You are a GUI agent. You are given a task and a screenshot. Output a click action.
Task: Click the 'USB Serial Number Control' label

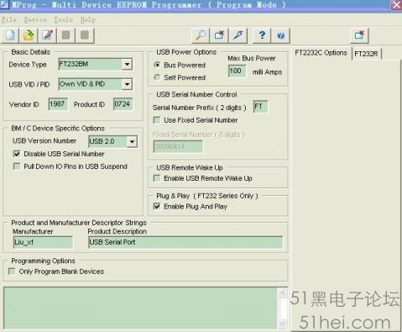196,95
